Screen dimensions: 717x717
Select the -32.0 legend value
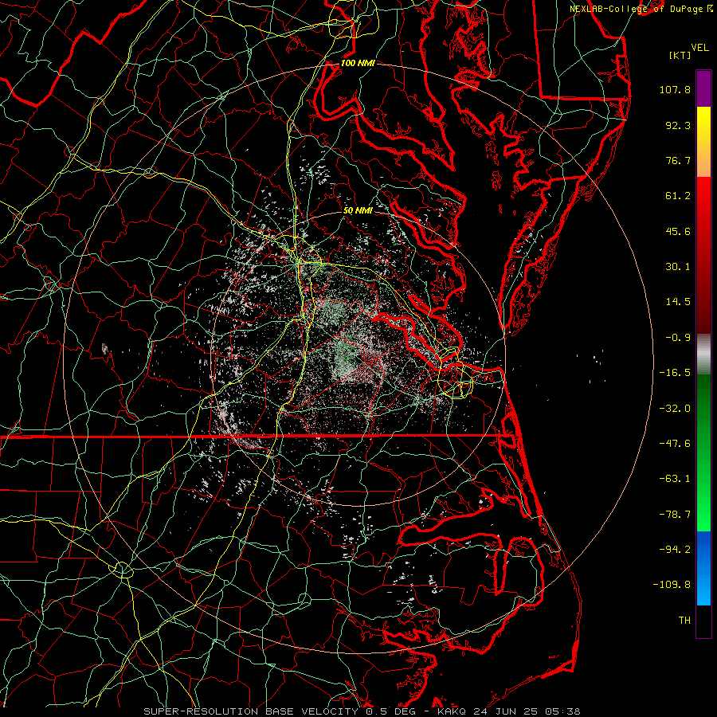[675, 409]
